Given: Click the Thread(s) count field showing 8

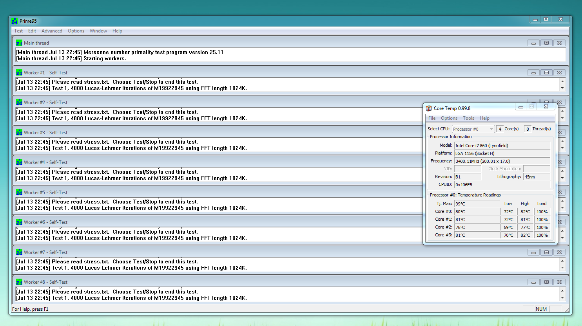Looking at the screenshot, I should click(x=528, y=129).
